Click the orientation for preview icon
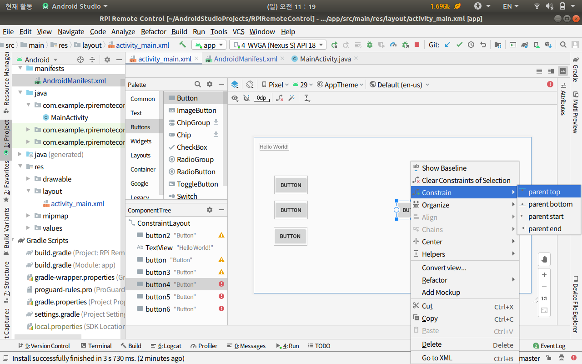582x364 pixels. 250,84
